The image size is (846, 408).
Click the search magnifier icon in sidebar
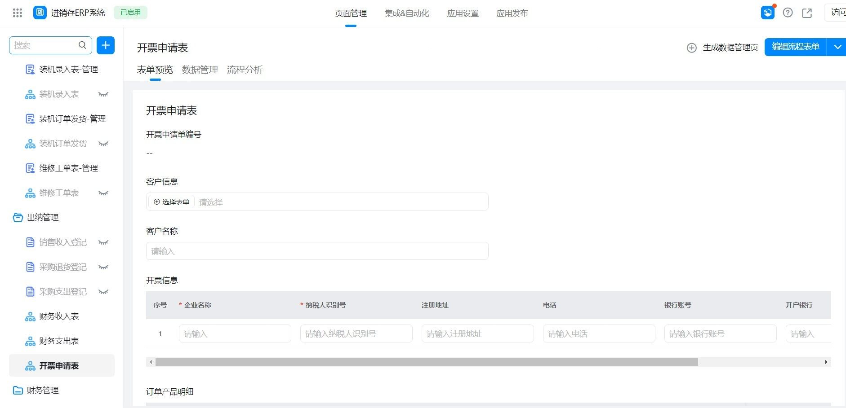[x=82, y=45]
